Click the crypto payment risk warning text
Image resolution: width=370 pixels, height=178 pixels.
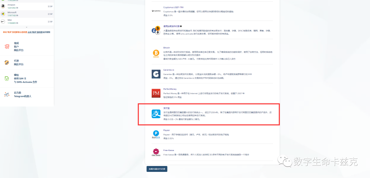(x=217, y=32)
